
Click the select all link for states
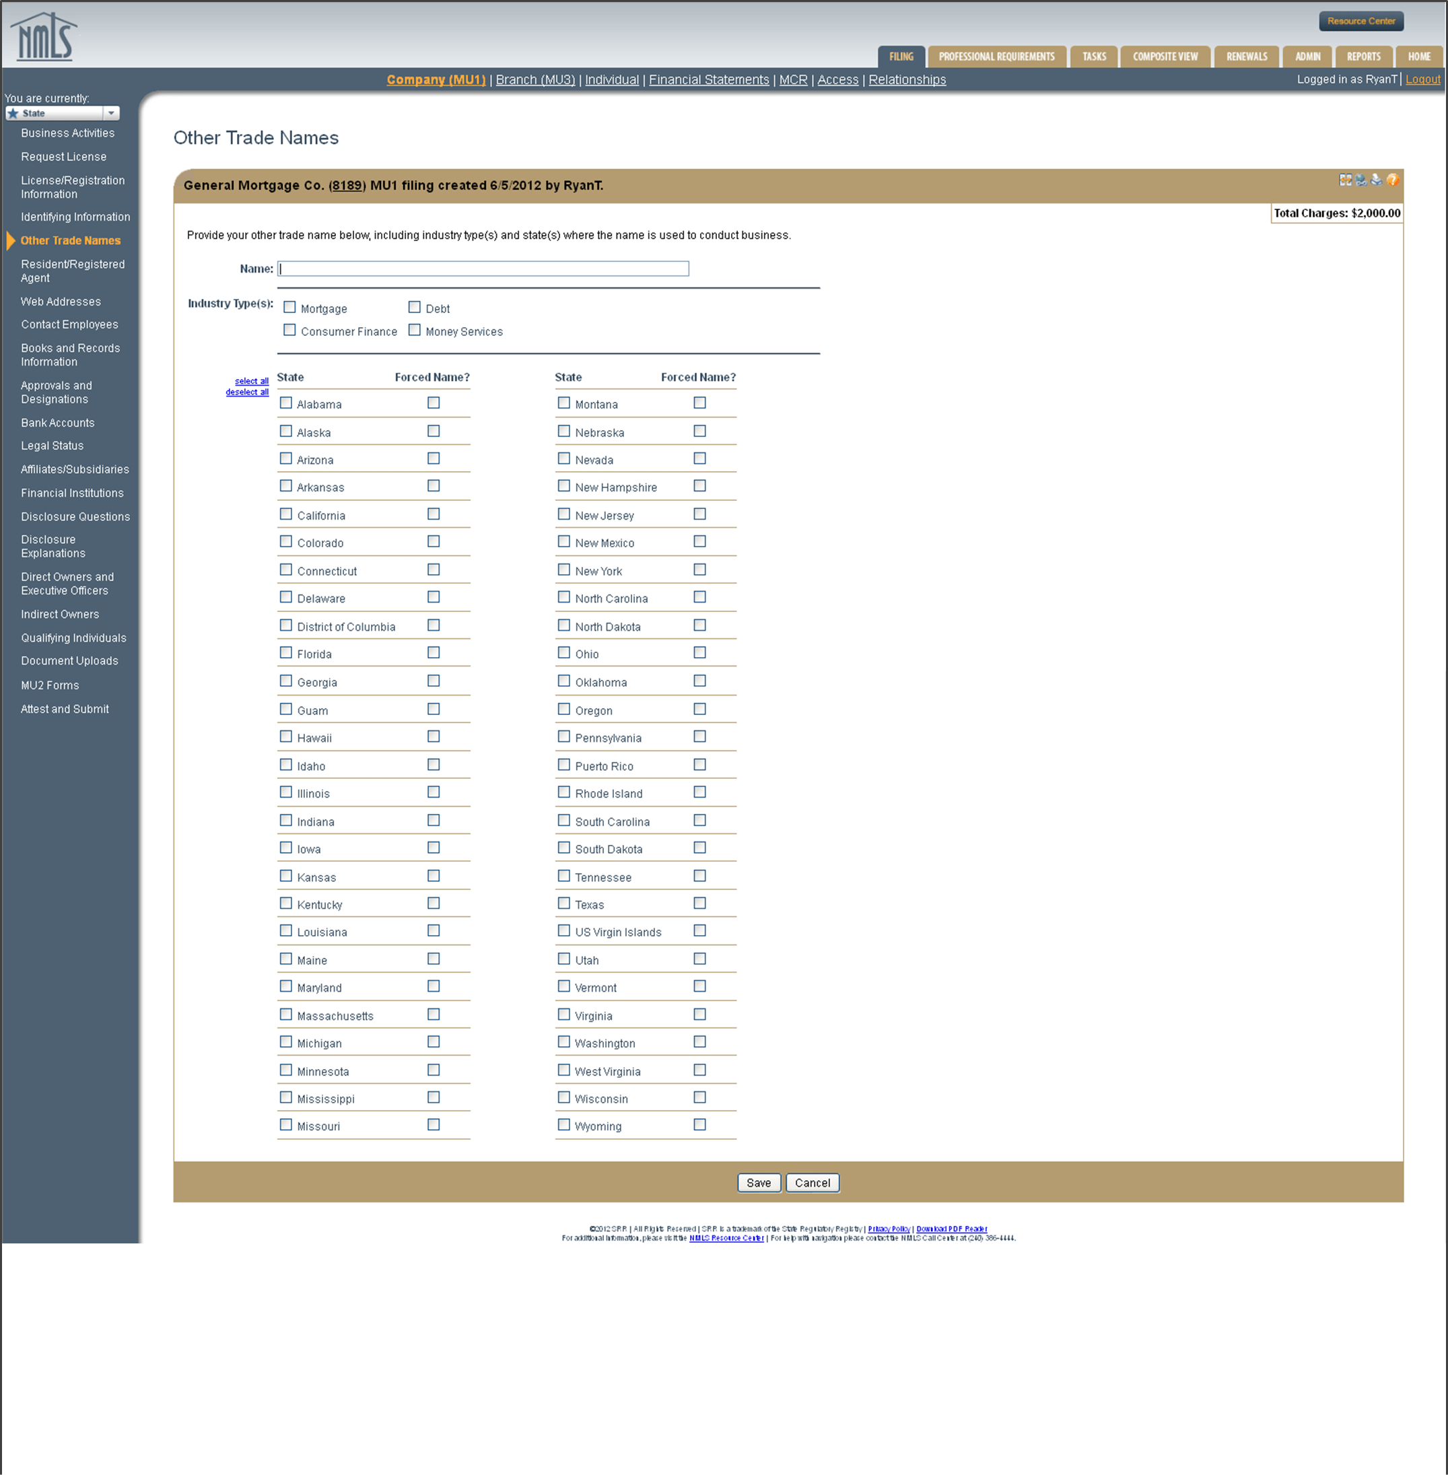point(251,380)
